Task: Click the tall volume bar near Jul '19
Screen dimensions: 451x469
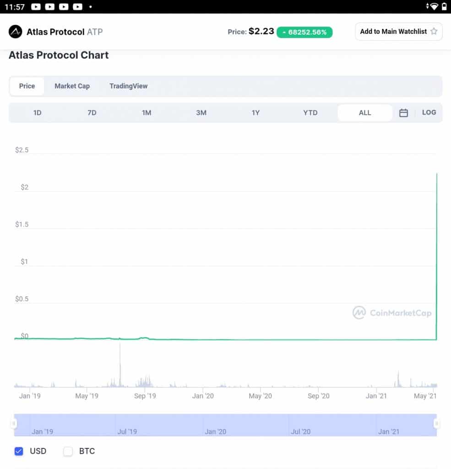Action: click(x=120, y=365)
